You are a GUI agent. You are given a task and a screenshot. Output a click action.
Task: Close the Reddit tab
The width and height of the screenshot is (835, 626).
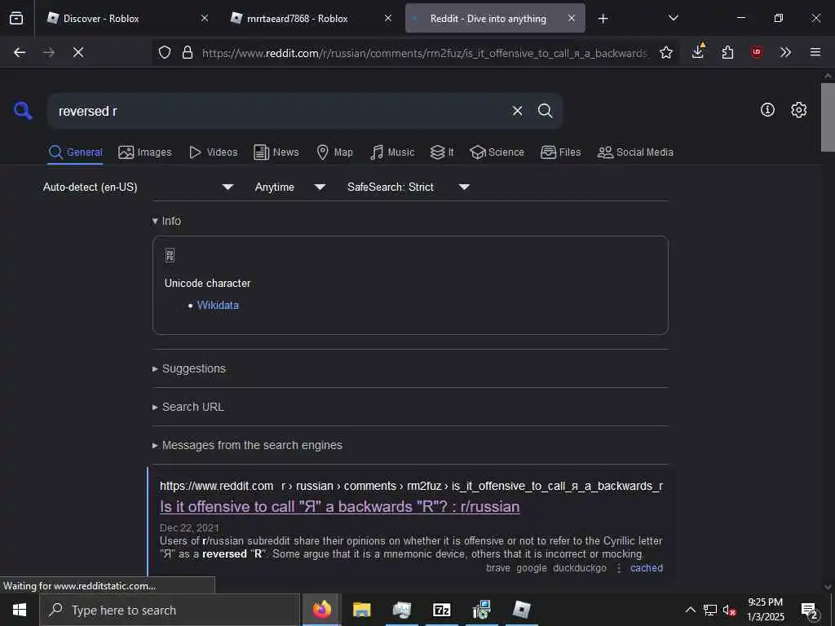572,18
